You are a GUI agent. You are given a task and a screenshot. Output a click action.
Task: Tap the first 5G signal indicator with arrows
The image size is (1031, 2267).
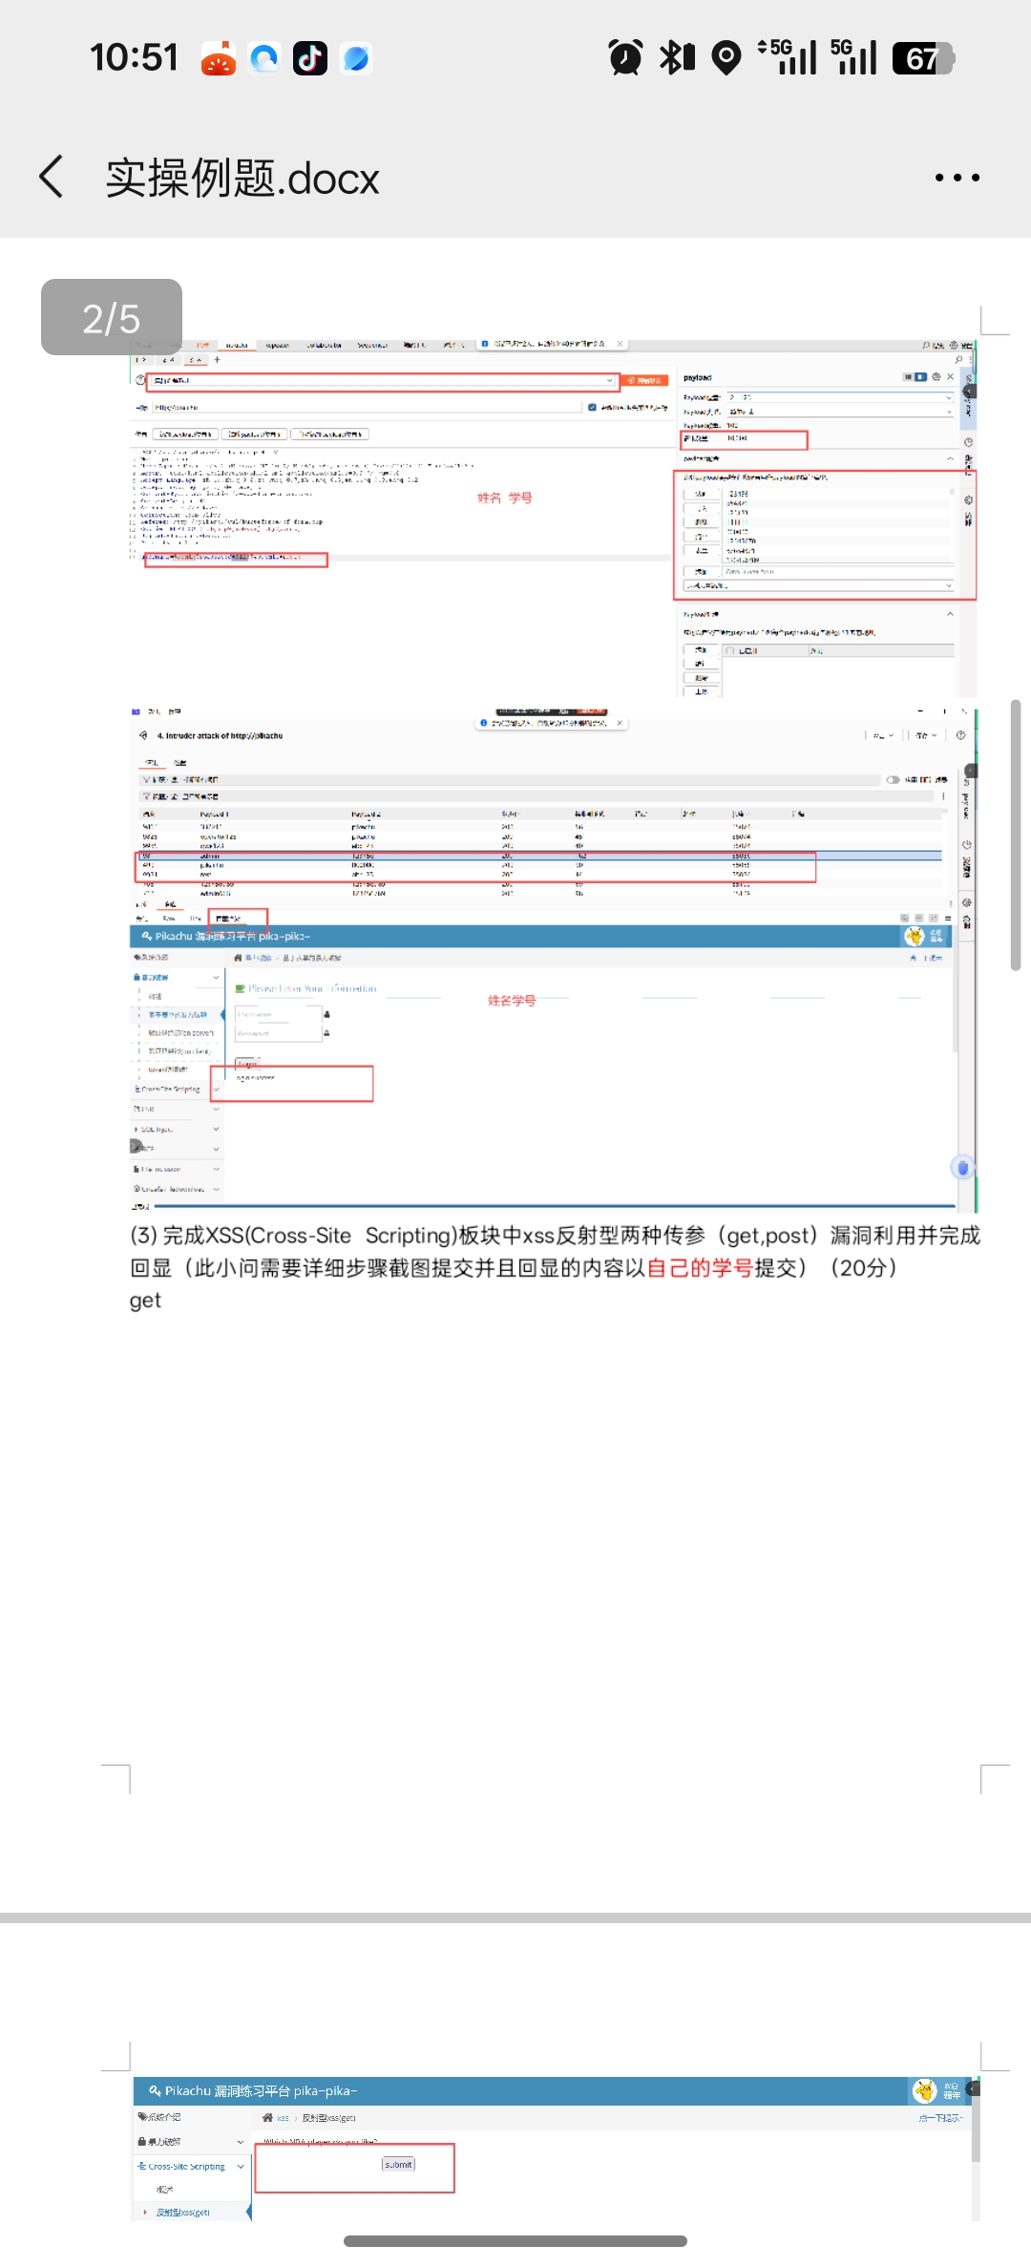point(788,57)
